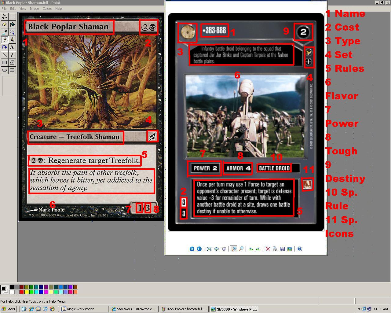Click Best Fit icon in Picture Viewer
The image size is (391, 313).
click(209, 249)
